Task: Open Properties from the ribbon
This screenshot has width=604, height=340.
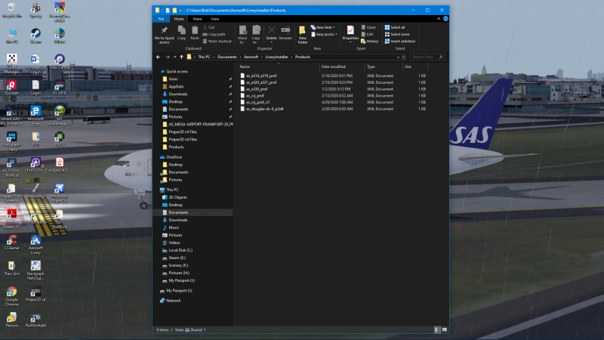Action: coord(350,34)
